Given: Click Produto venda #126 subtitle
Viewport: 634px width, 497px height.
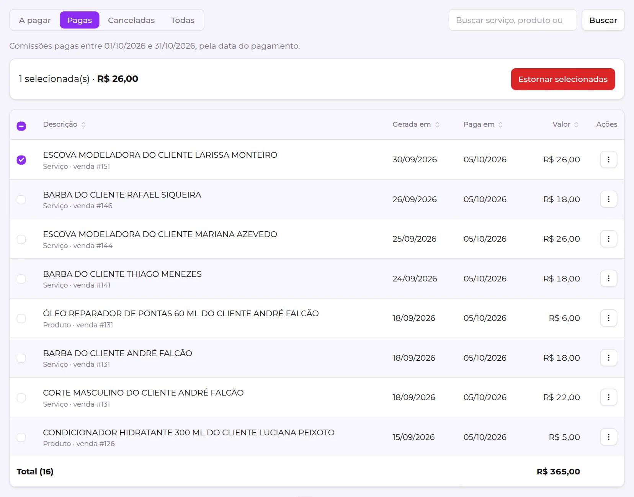Looking at the screenshot, I should tap(79, 444).
